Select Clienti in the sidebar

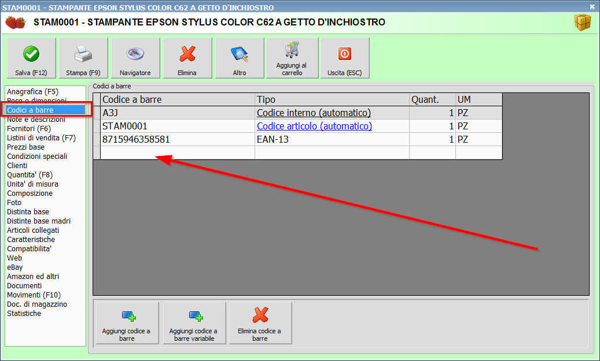[17, 165]
